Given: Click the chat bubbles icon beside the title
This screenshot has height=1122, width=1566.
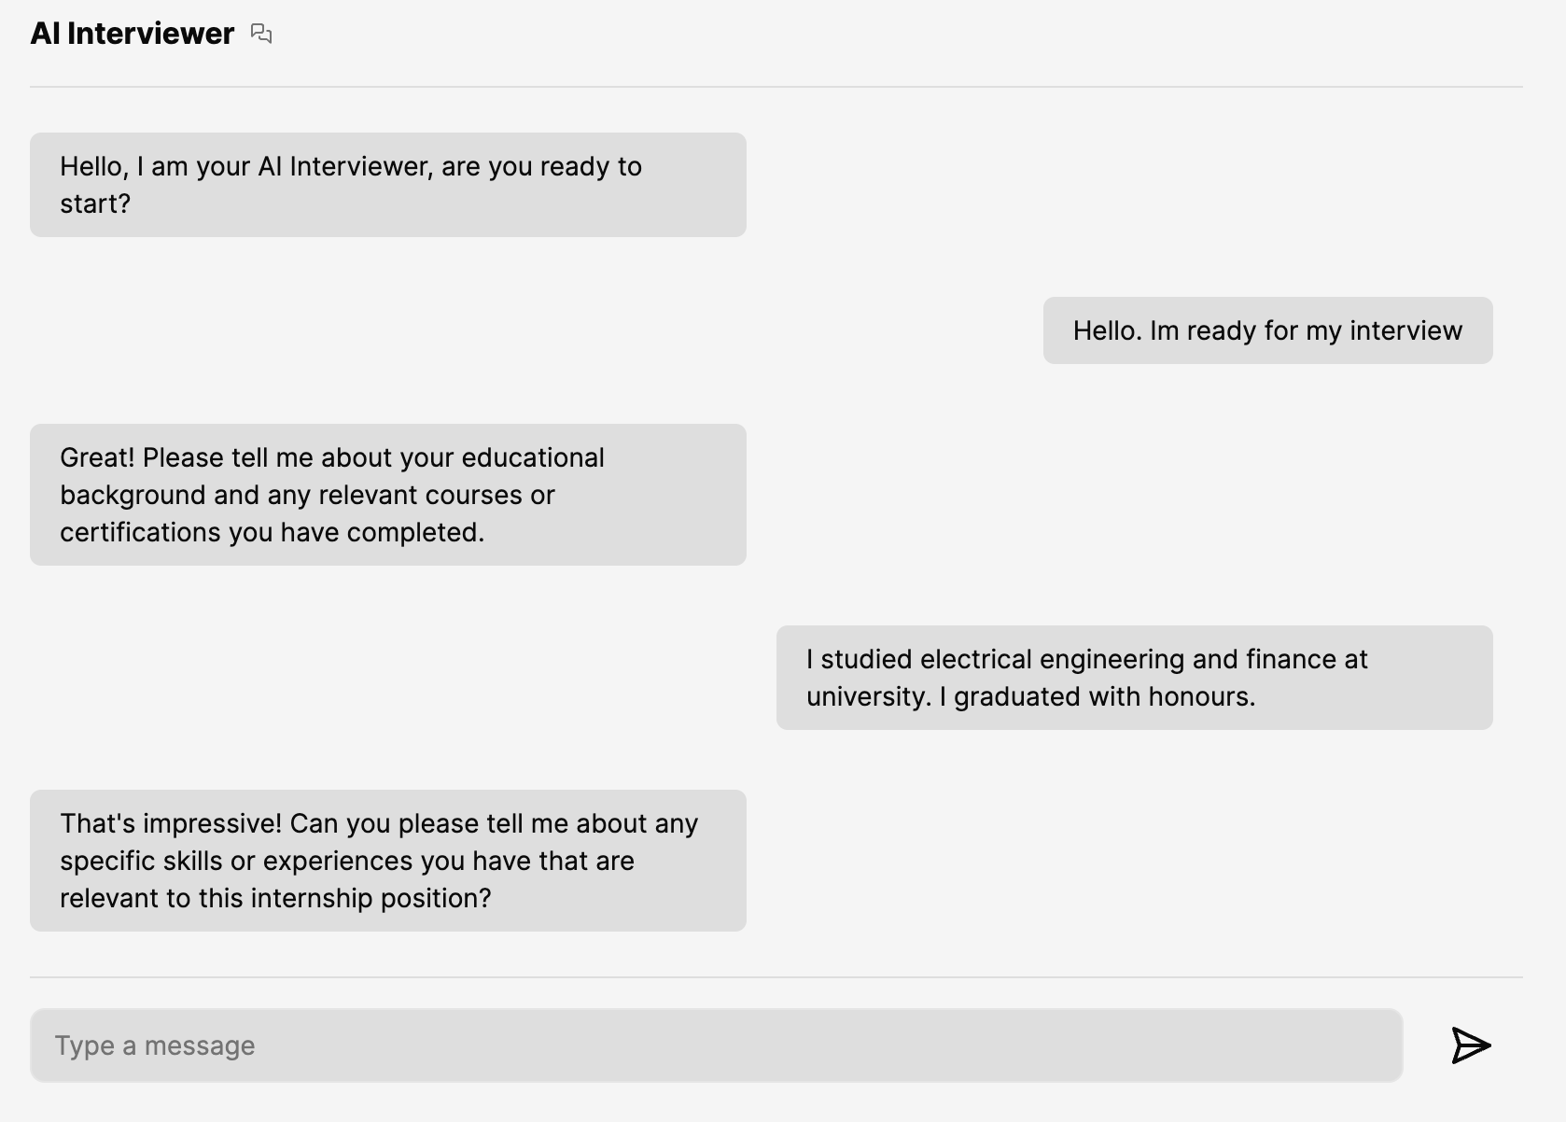Looking at the screenshot, I should tap(261, 35).
